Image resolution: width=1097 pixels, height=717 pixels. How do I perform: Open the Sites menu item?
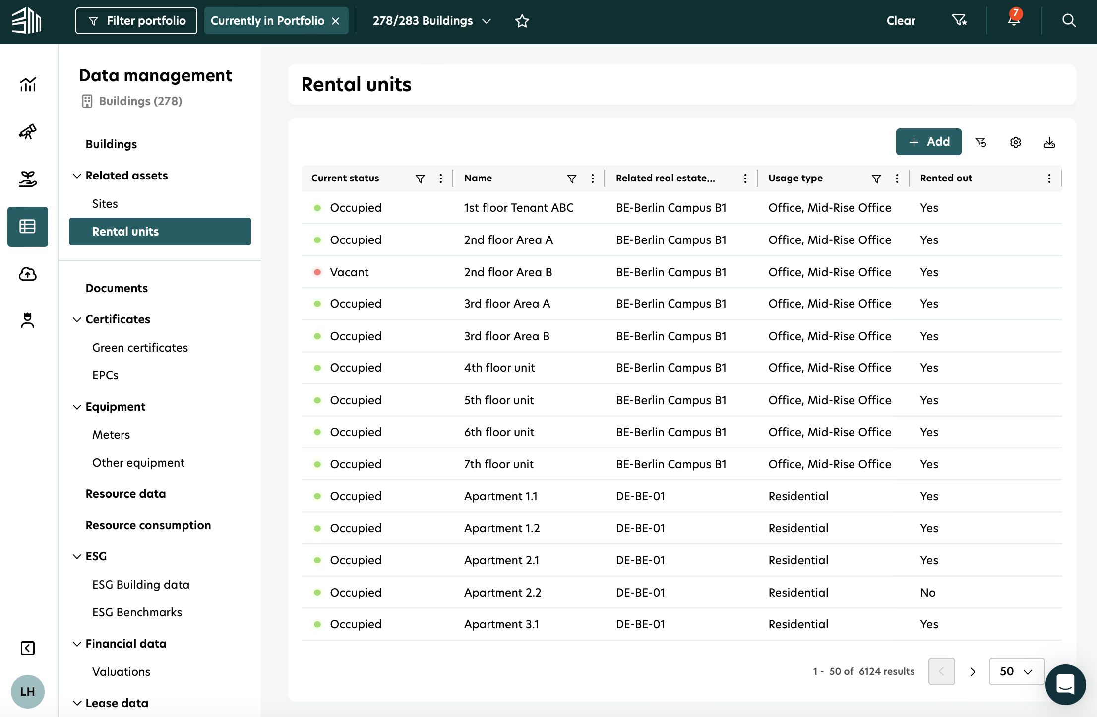(105, 204)
